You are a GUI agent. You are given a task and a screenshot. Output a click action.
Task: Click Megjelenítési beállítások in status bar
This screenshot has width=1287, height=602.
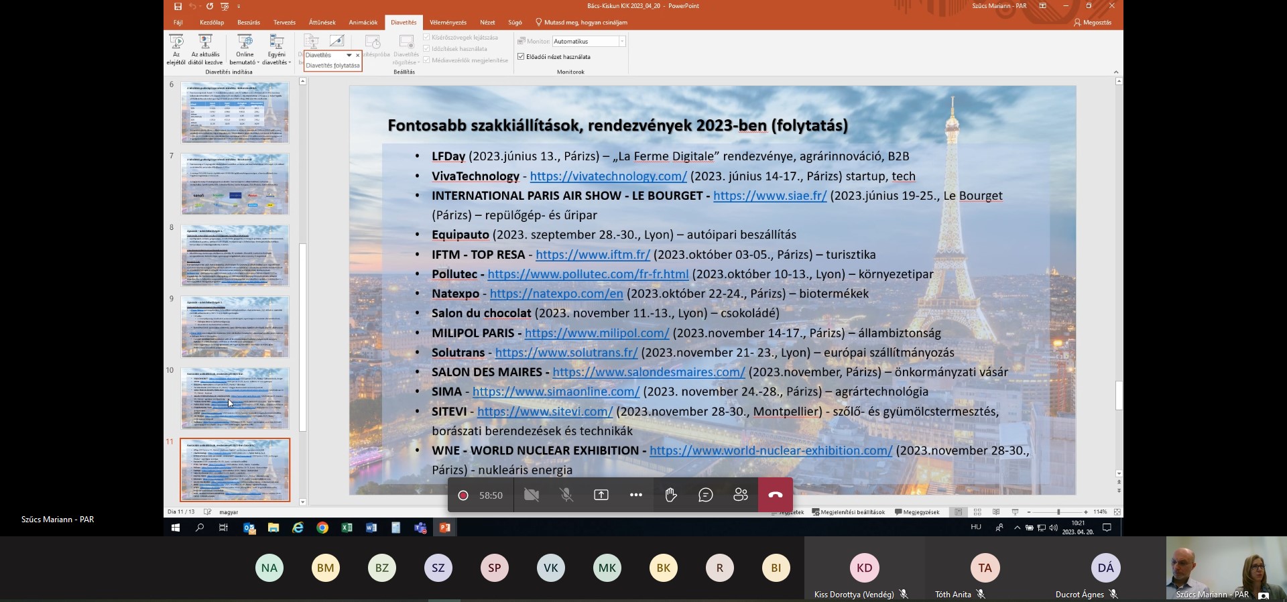click(x=849, y=512)
